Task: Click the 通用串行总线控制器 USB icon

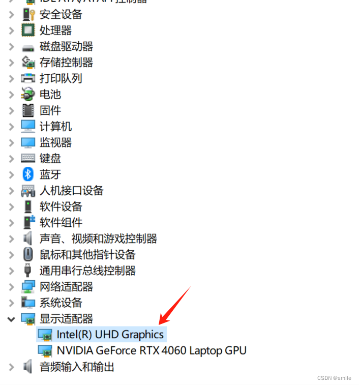Action: point(28,271)
